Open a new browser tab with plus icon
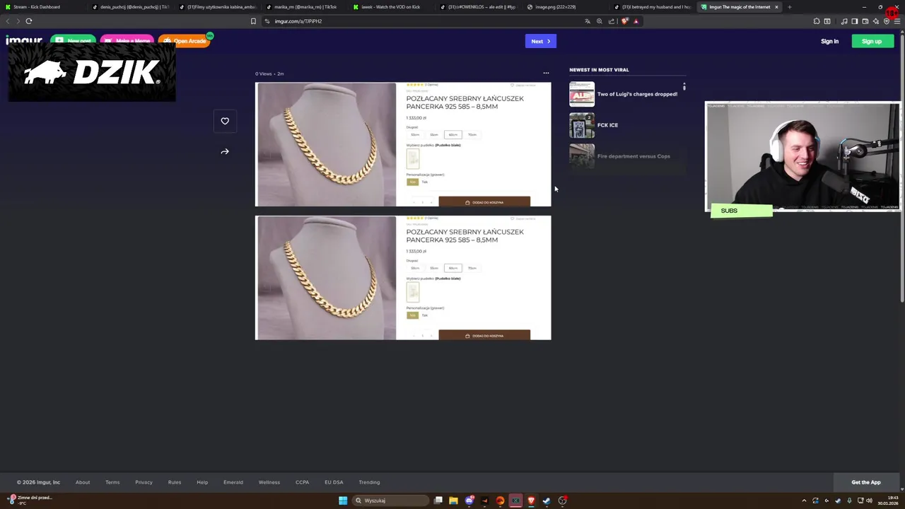 pyautogui.click(x=789, y=7)
